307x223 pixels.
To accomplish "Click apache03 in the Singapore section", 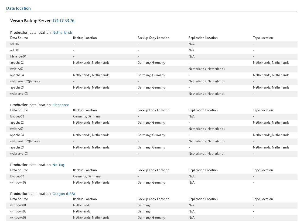I will [17, 148].
